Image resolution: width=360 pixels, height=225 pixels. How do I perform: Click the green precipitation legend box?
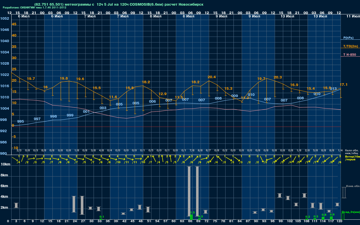pos(343,216)
